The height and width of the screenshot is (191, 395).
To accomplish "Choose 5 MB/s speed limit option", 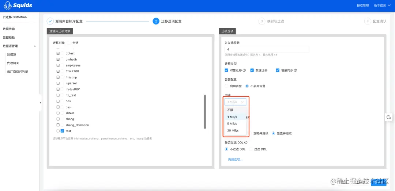I will tap(235, 123).
